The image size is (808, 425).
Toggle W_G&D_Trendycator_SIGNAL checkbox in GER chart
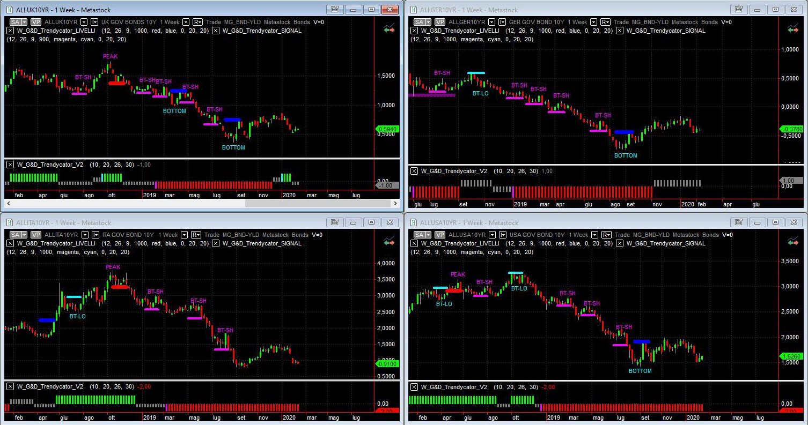tap(620, 31)
